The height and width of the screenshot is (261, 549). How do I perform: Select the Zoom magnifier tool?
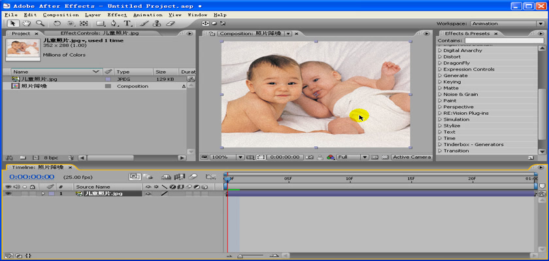click(x=40, y=23)
